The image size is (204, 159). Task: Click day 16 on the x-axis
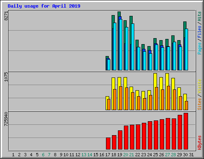[102, 155]
